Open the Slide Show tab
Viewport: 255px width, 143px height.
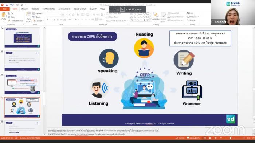pyautogui.click(x=80, y=9)
